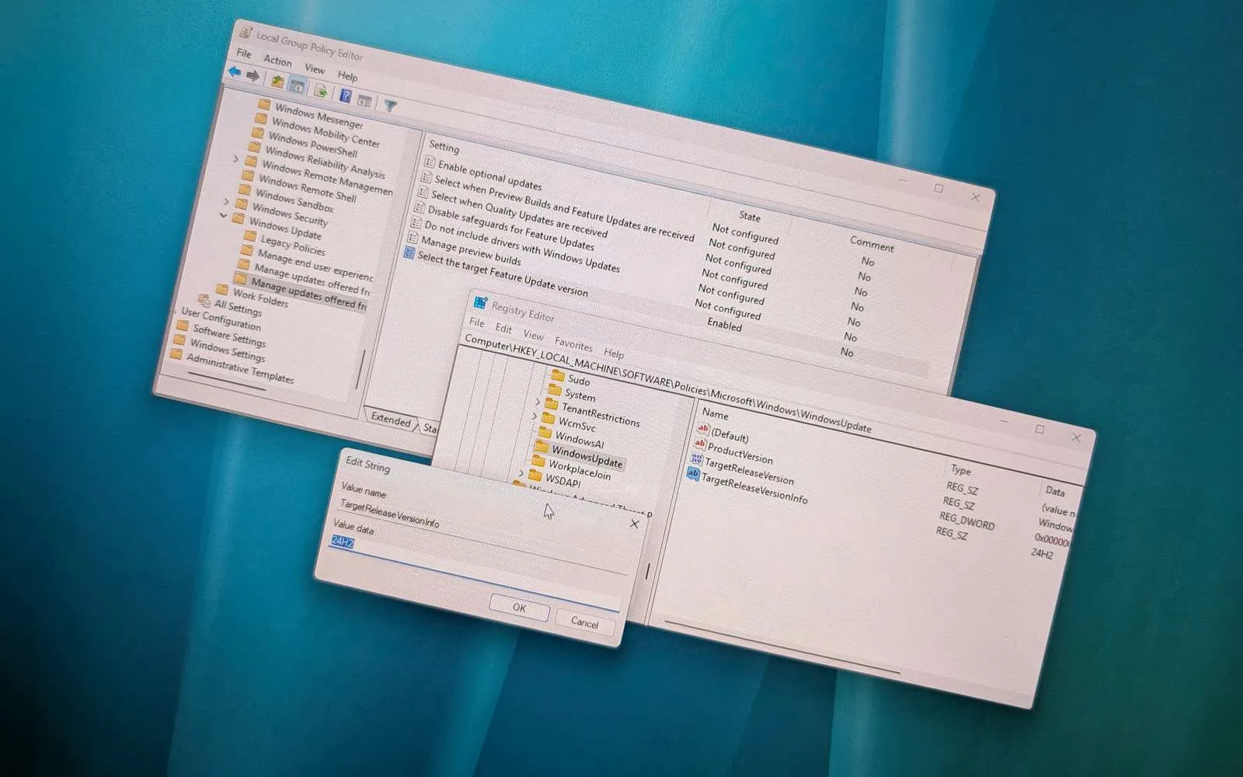The image size is (1243, 777).
Task: Click the Type column header in Registry Editor
Action: tap(961, 470)
